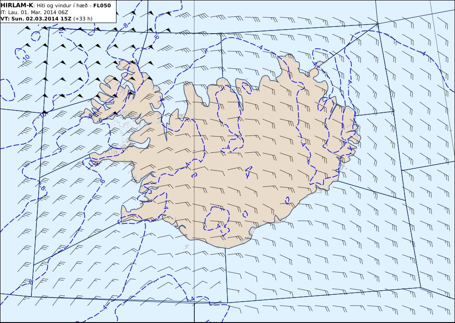Click the IT: Lau. 01. Mar. 2014 06Z line
The height and width of the screenshot is (323, 455).
(34, 12)
